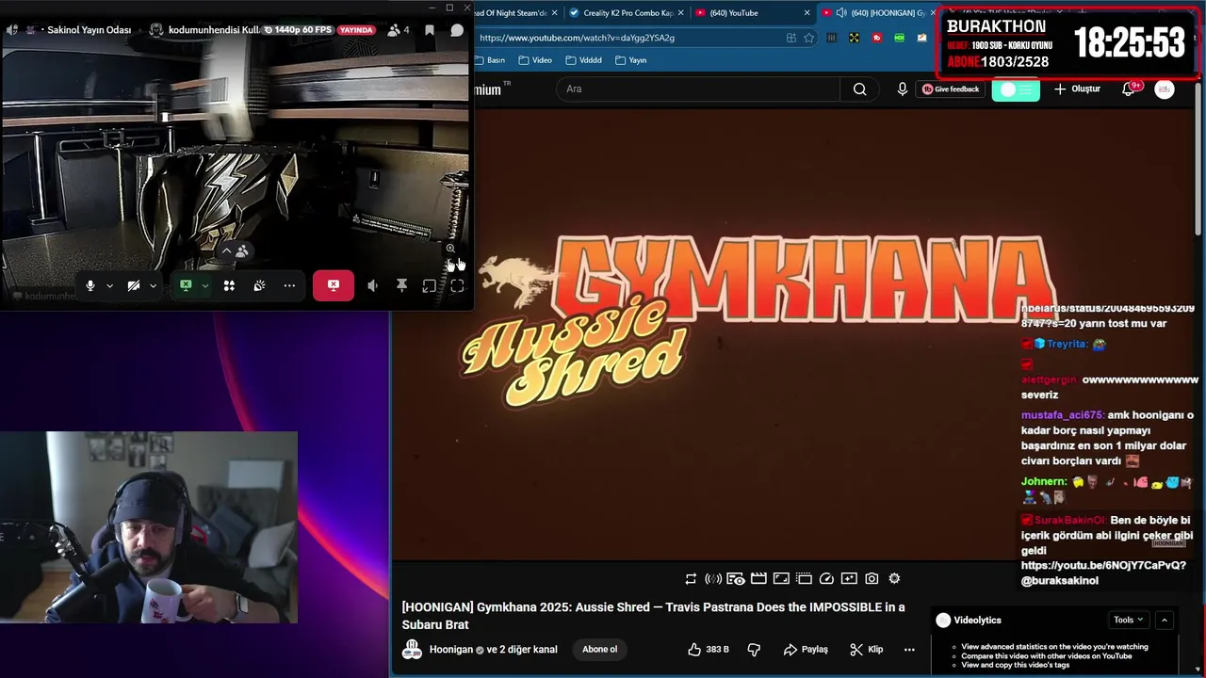This screenshot has height=678, width=1206.
Task: Click the screenshot camera icon under video
Action: click(872, 578)
